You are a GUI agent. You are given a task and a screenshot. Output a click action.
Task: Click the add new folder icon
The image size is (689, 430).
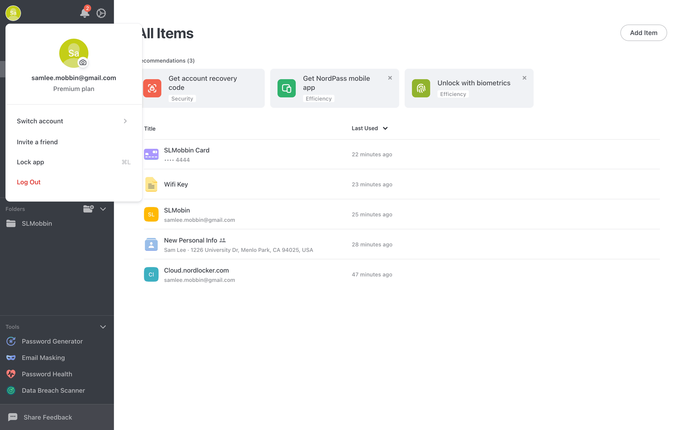pyautogui.click(x=88, y=209)
